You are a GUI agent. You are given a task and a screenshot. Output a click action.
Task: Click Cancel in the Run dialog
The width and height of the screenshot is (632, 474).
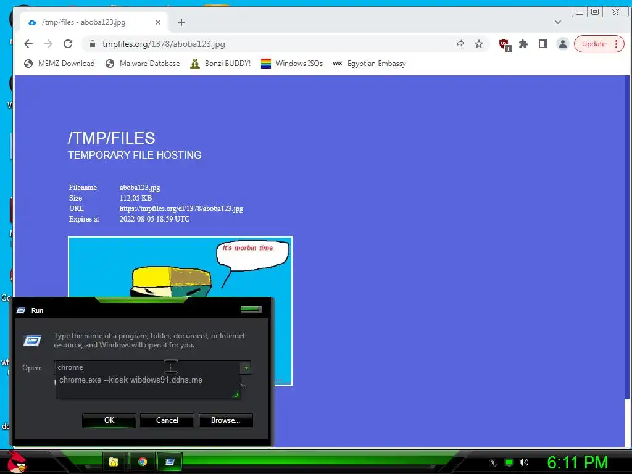167,420
